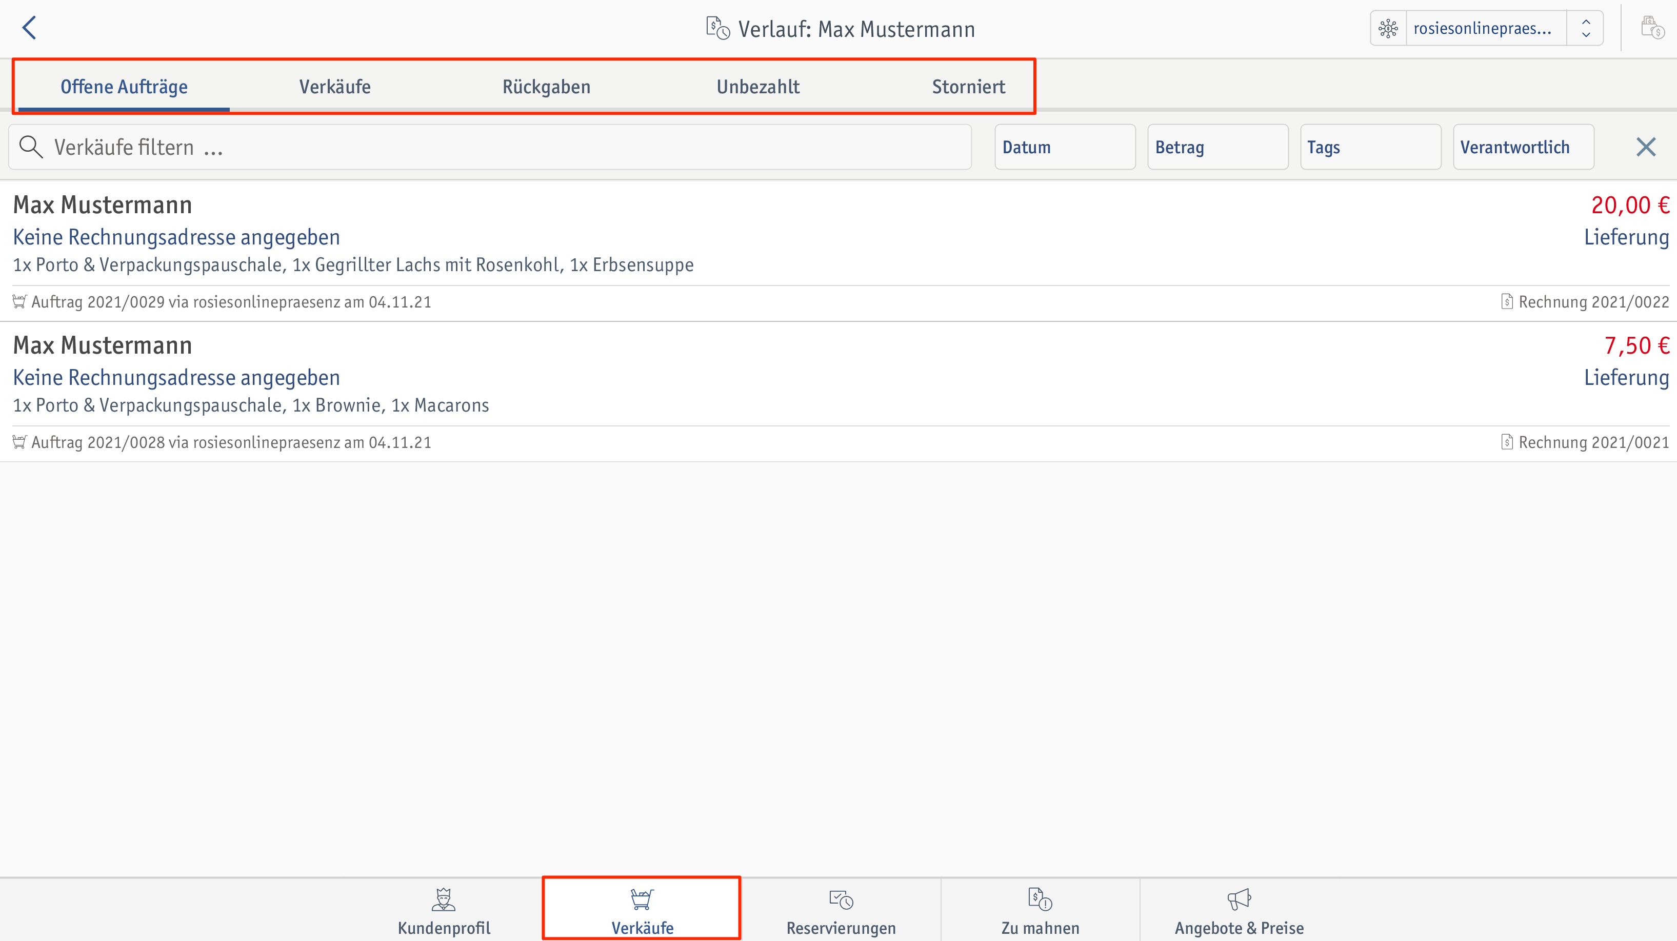Open the Datum filter
Screen dimensions: 1677x941
click(1065, 147)
